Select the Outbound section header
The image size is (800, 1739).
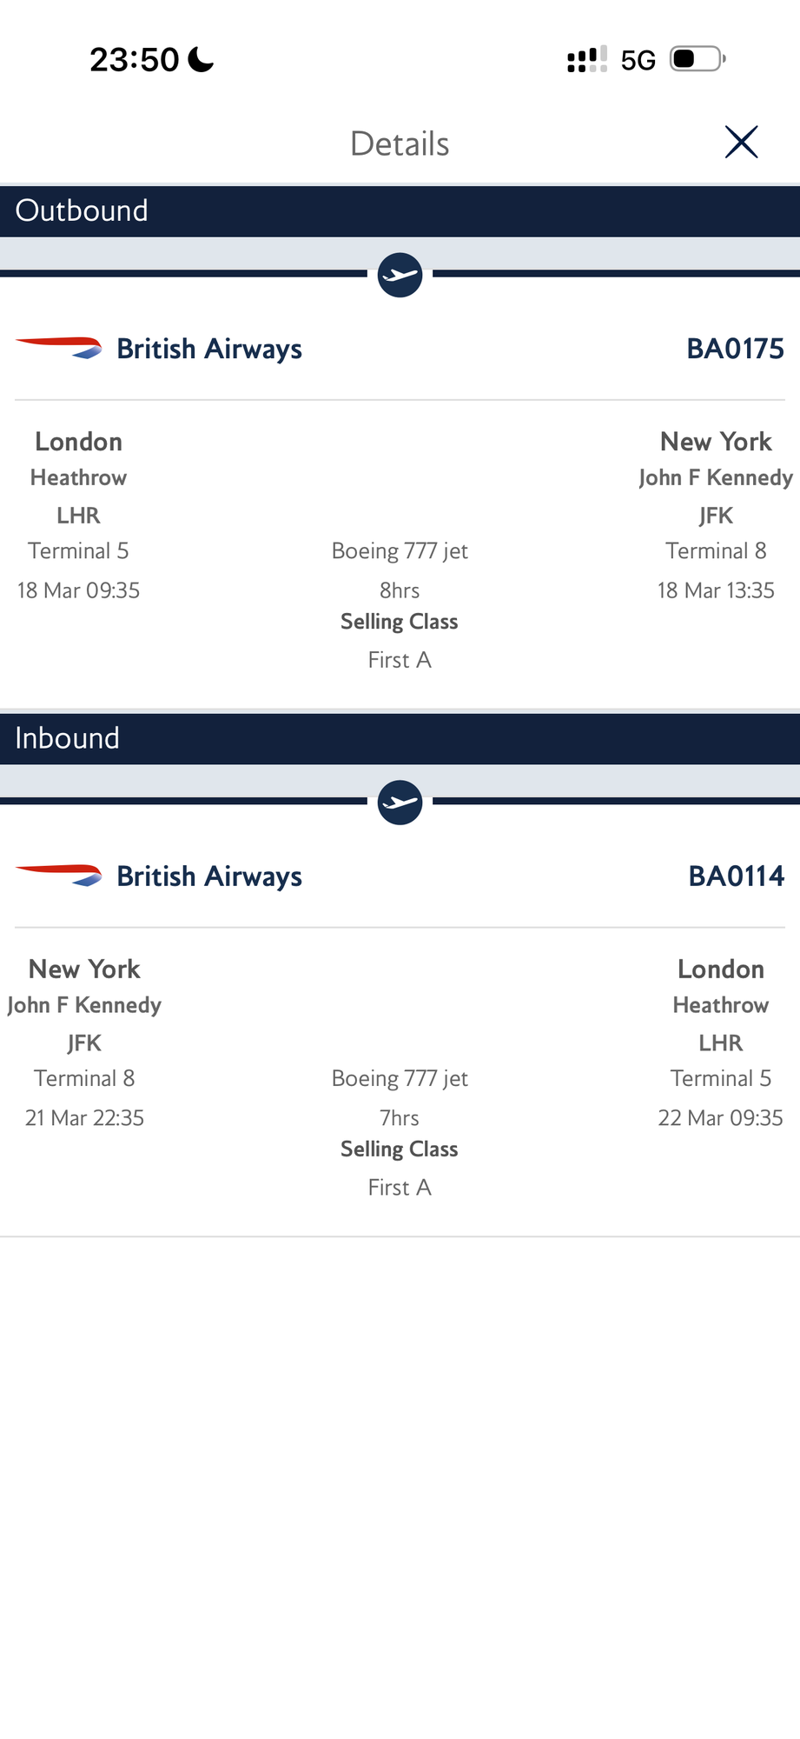point(400,211)
